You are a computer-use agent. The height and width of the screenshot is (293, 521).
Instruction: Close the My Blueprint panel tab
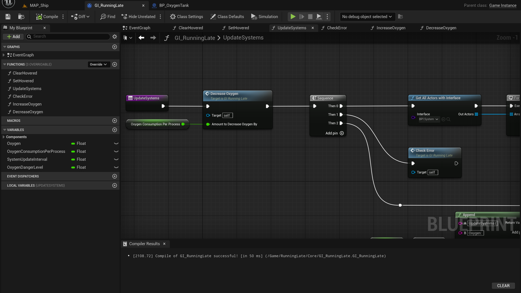pyautogui.click(x=44, y=28)
